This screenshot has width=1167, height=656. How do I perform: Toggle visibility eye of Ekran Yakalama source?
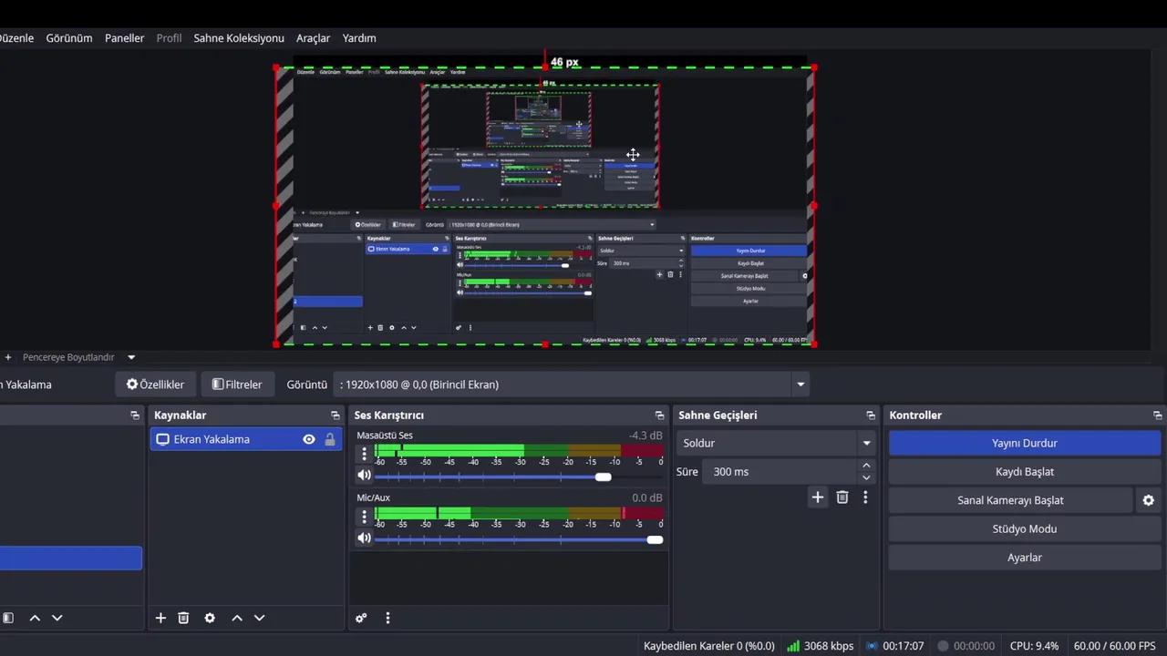[x=309, y=439]
